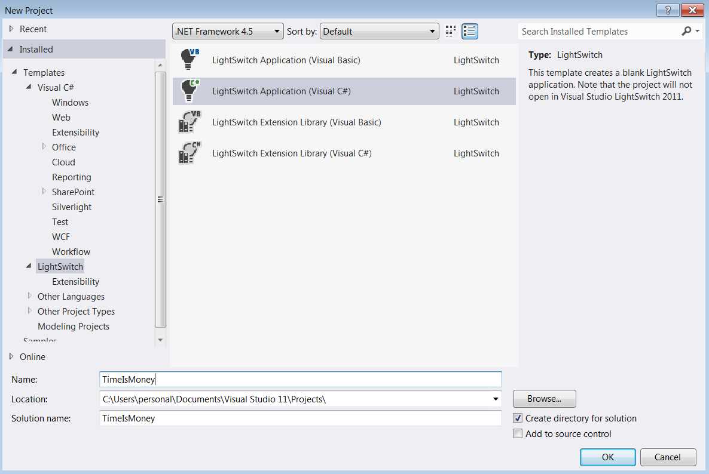Expand the SharePoint tree node
The image size is (709, 474).
[x=44, y=191]
